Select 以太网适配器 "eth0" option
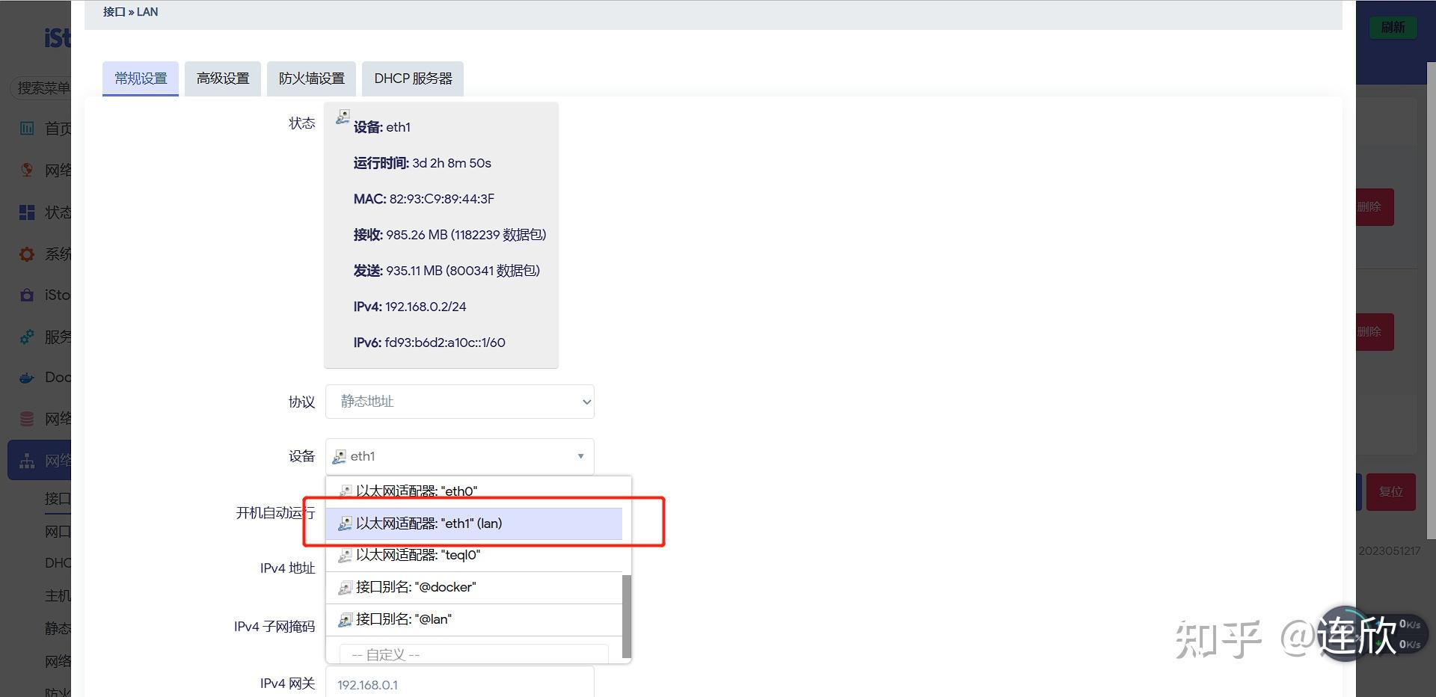 click(x=474, y=491)
